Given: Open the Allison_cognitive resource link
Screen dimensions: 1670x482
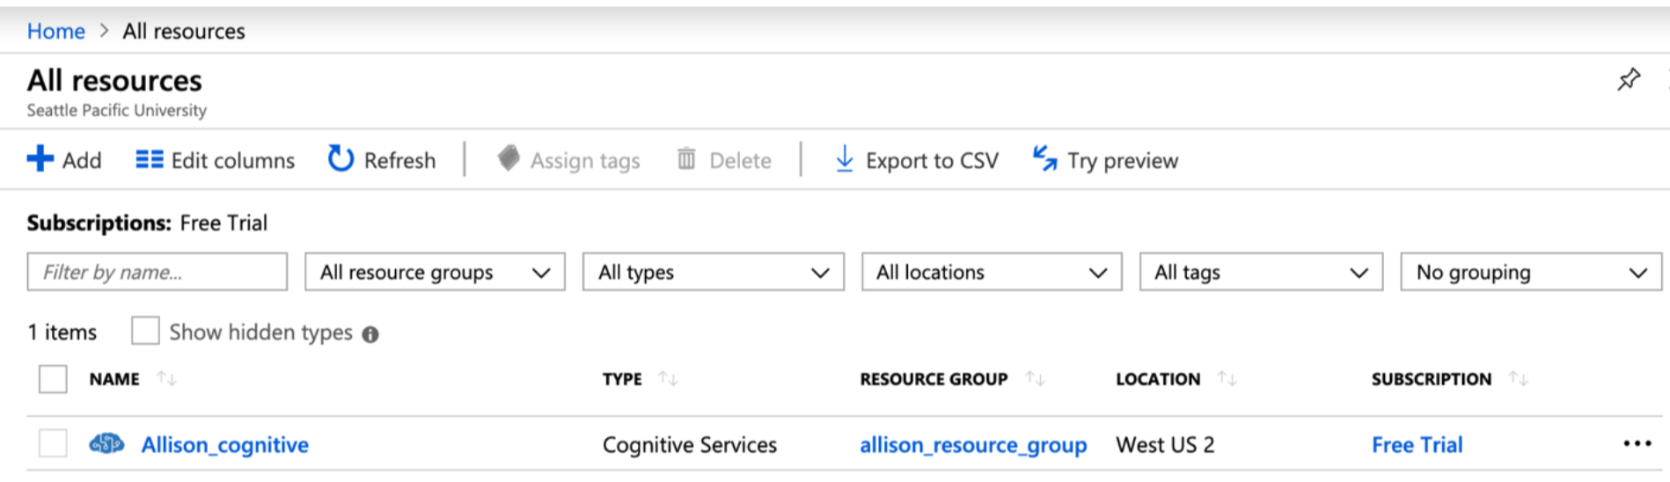Looking at the screenshot, I should (x=225, y=445).
